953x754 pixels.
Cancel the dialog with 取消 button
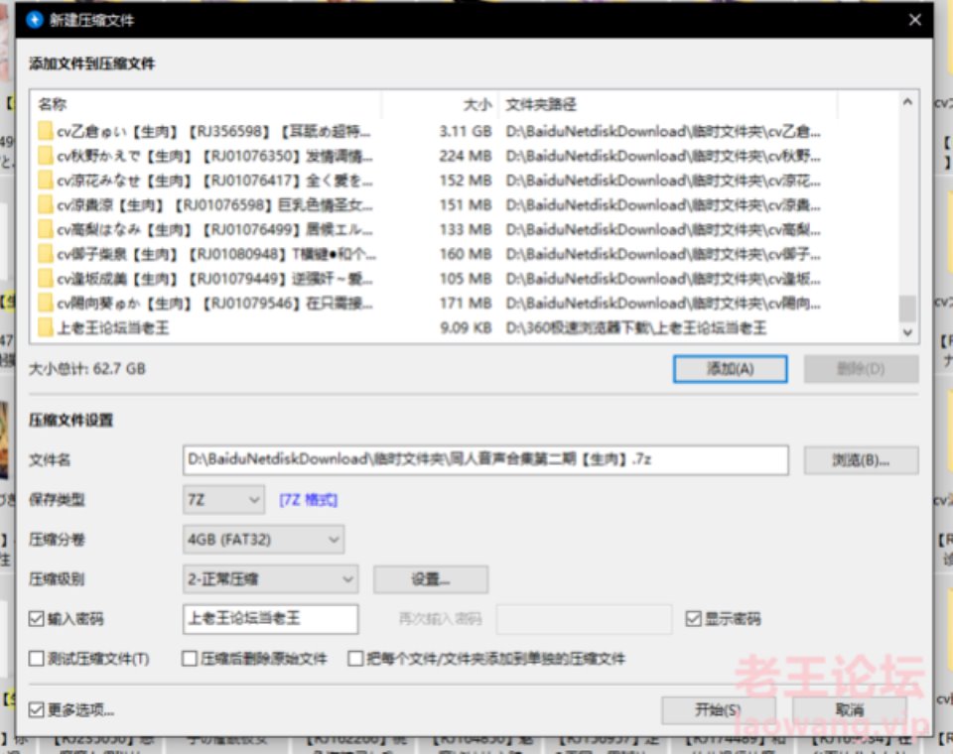[849, 709]
